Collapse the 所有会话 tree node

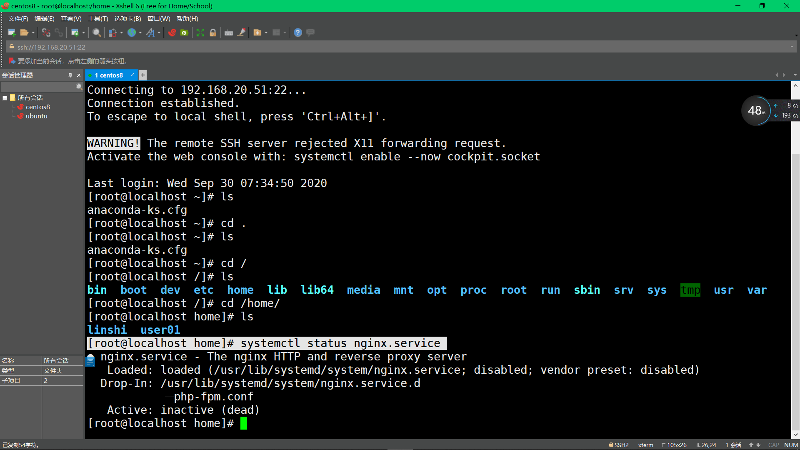(x=5, y=98)
